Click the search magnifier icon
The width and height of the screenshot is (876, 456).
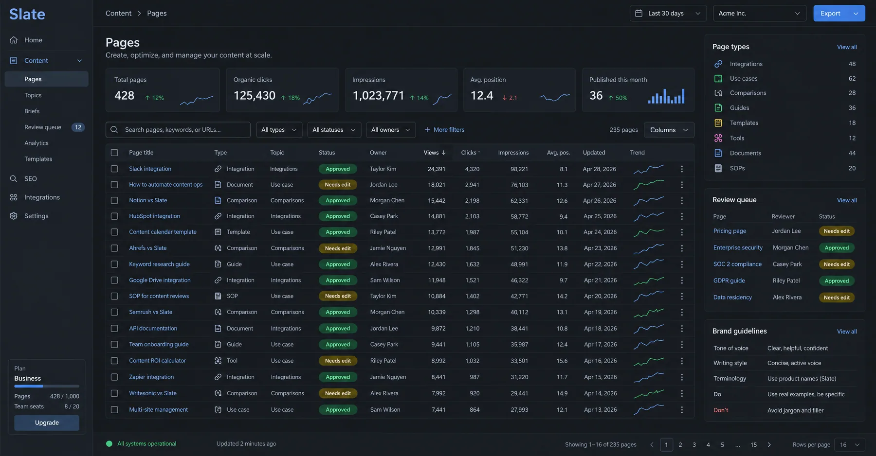pos(114,130)
